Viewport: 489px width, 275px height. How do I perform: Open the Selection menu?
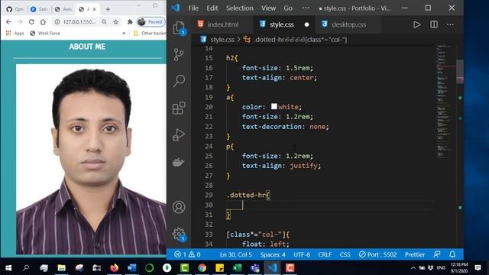(239, 8)
